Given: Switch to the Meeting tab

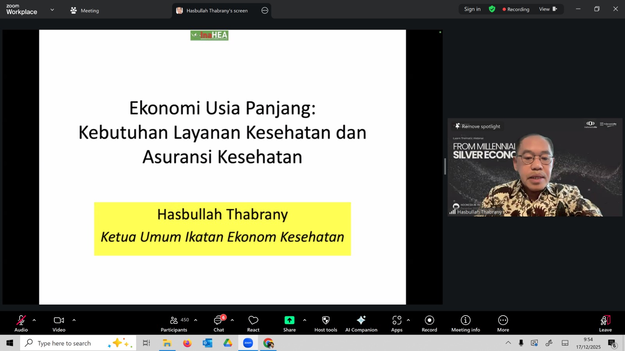Looking at the screenshot, I should coord(85,11).
